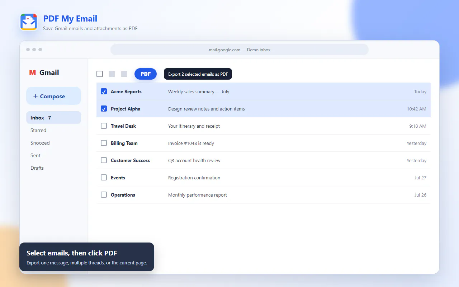Open 'Q3 account health review' email

[x=194, y=160]
